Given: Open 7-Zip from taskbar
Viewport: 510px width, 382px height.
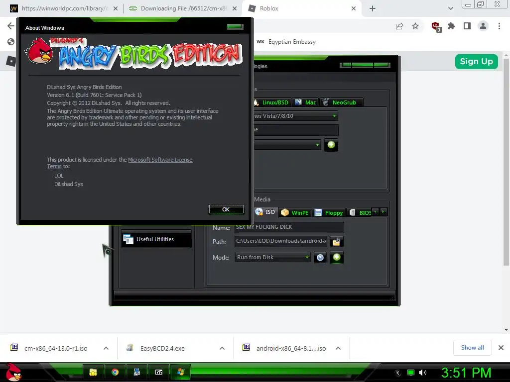Looking at the screenshot, I should coord(159,372).
